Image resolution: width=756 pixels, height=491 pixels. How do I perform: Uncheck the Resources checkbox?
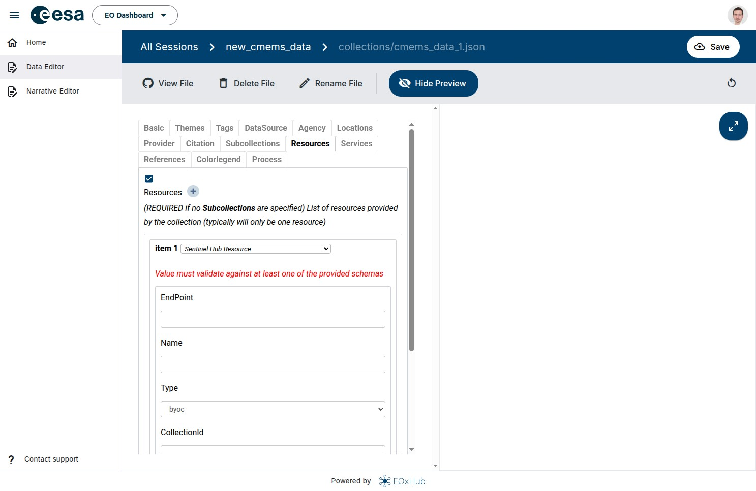(148, 178)
